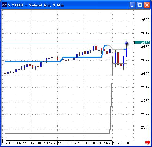The width and height of the screenshot is (152, 147).
Task: Click the 2620 price scale label
Action: [145, 47]
